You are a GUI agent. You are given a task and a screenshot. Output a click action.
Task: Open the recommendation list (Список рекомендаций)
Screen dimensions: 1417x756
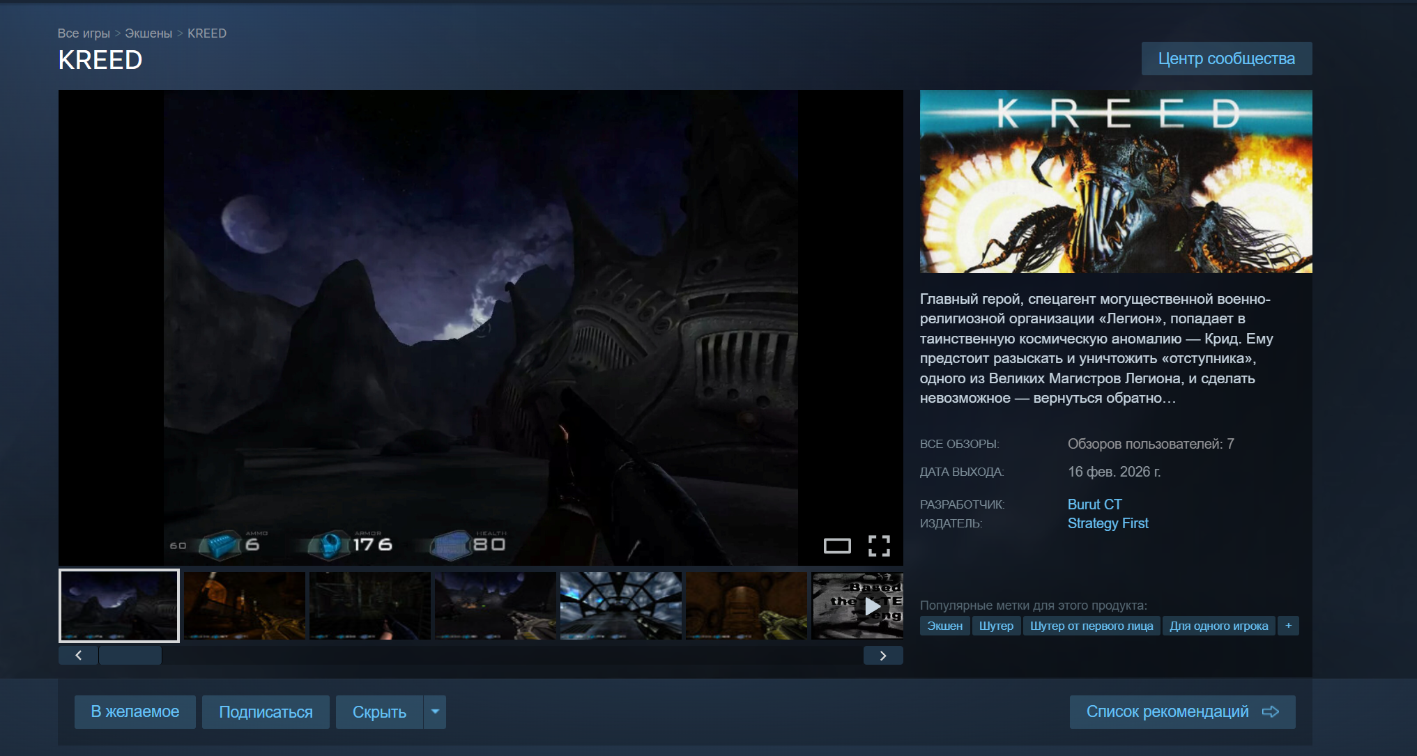pos(1182,711)
